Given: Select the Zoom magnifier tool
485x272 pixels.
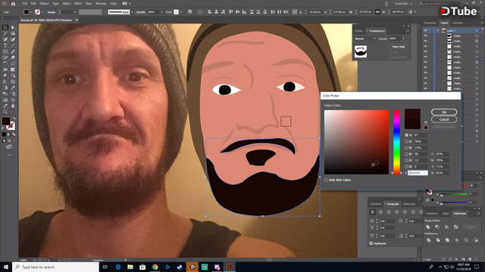Looking at the screenshot, I should [5, 112].
